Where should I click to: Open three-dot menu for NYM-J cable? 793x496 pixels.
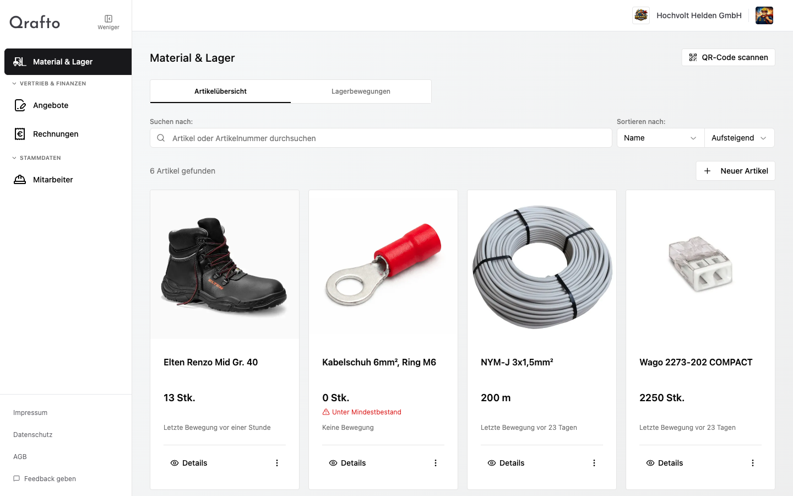[594, 463]
